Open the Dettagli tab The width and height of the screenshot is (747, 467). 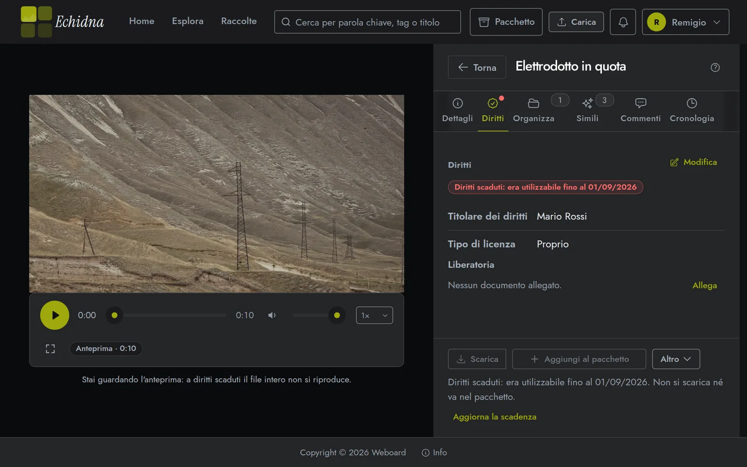(x=458, y=111)
